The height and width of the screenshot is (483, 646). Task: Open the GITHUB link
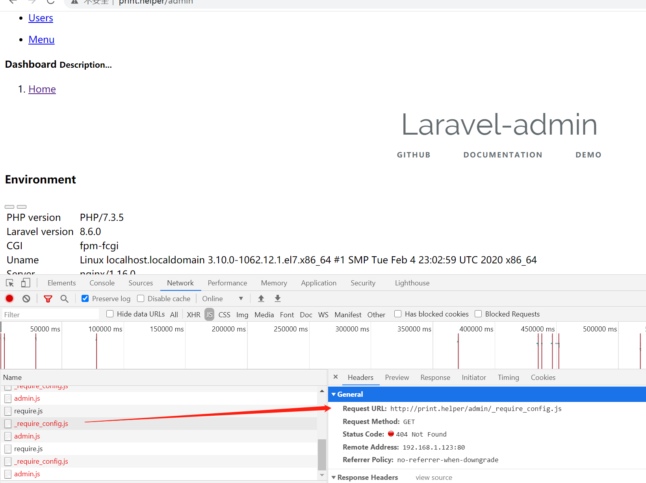(x=413, y=155)
